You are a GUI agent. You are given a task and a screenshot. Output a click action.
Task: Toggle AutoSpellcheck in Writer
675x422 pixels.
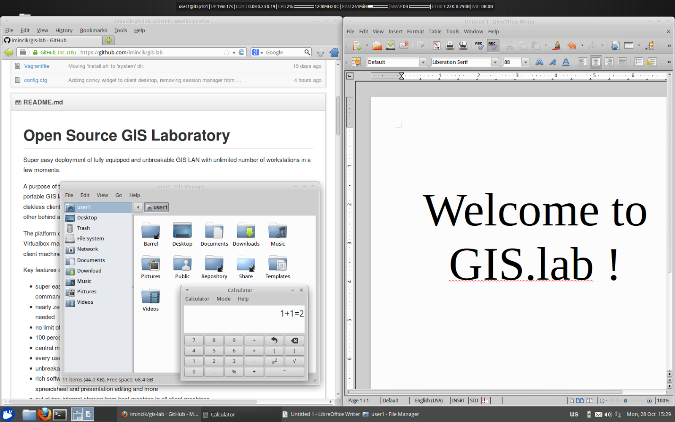coord(492,46)
